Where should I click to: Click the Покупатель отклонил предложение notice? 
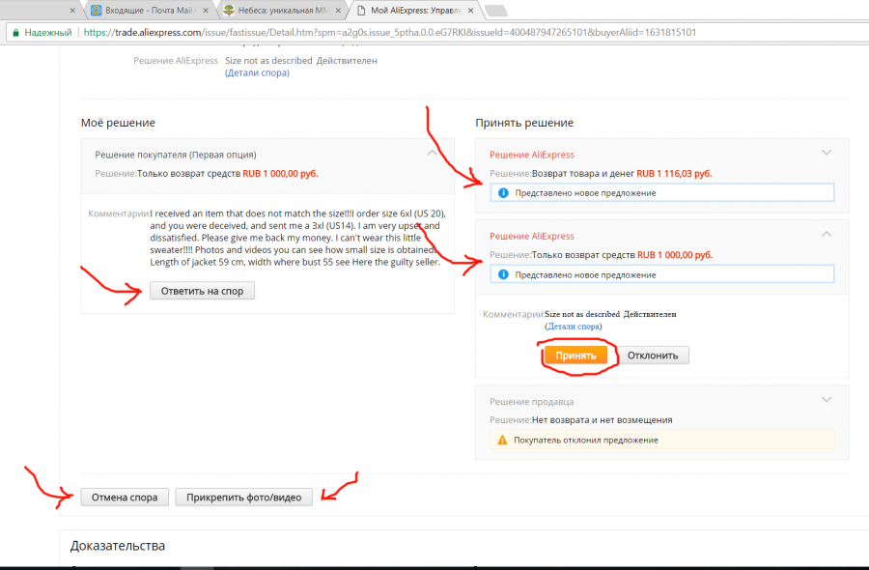pos(662,440)
